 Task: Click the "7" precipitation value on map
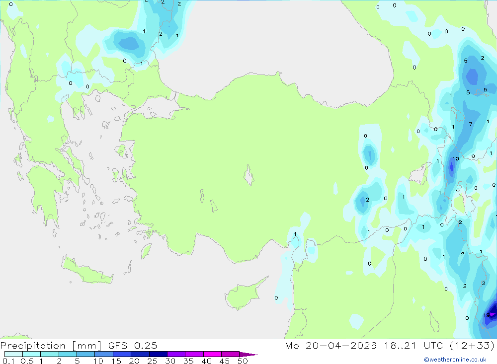[471, 124]
